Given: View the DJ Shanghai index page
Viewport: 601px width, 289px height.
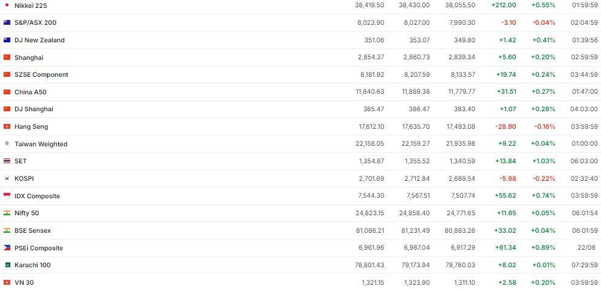Looking at the screenshot, I should pos(34,109).
